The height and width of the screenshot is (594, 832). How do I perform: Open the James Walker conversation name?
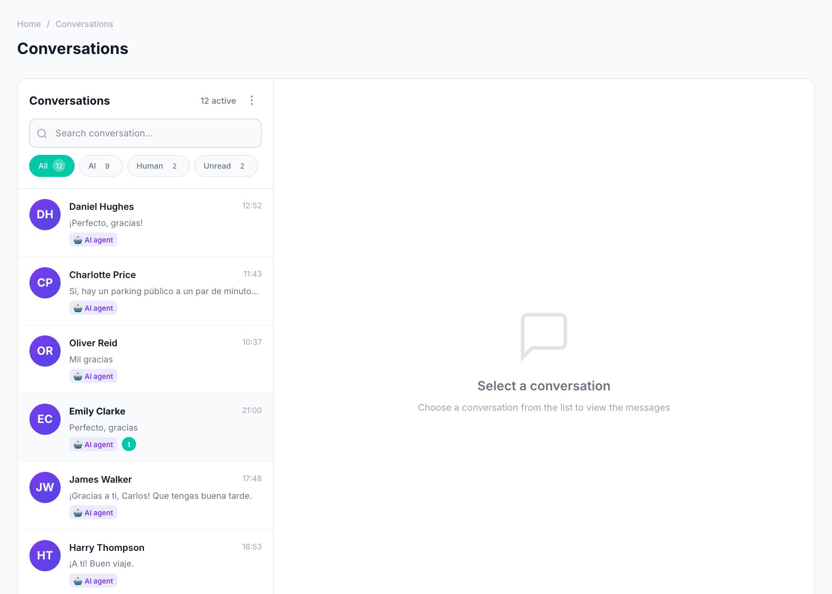(101, 479)
